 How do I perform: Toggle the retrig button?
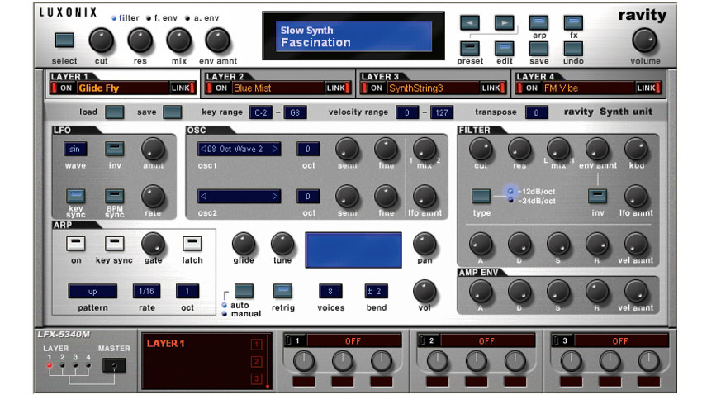282,291
